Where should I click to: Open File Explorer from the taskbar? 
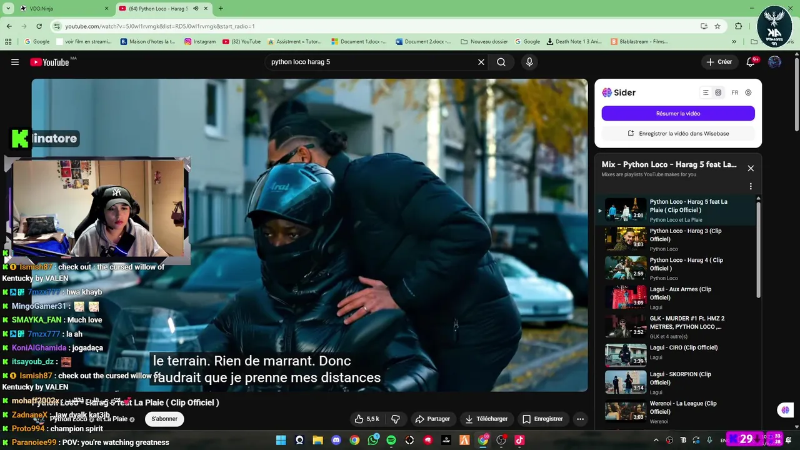(317, 440)
